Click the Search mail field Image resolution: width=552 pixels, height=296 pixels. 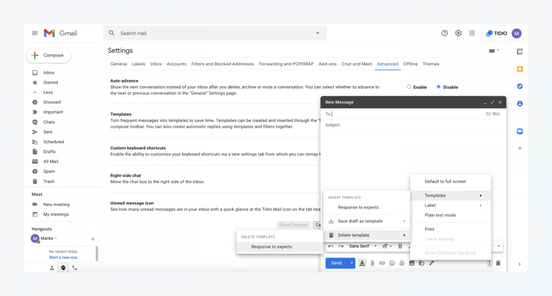[x=215, y=33]
